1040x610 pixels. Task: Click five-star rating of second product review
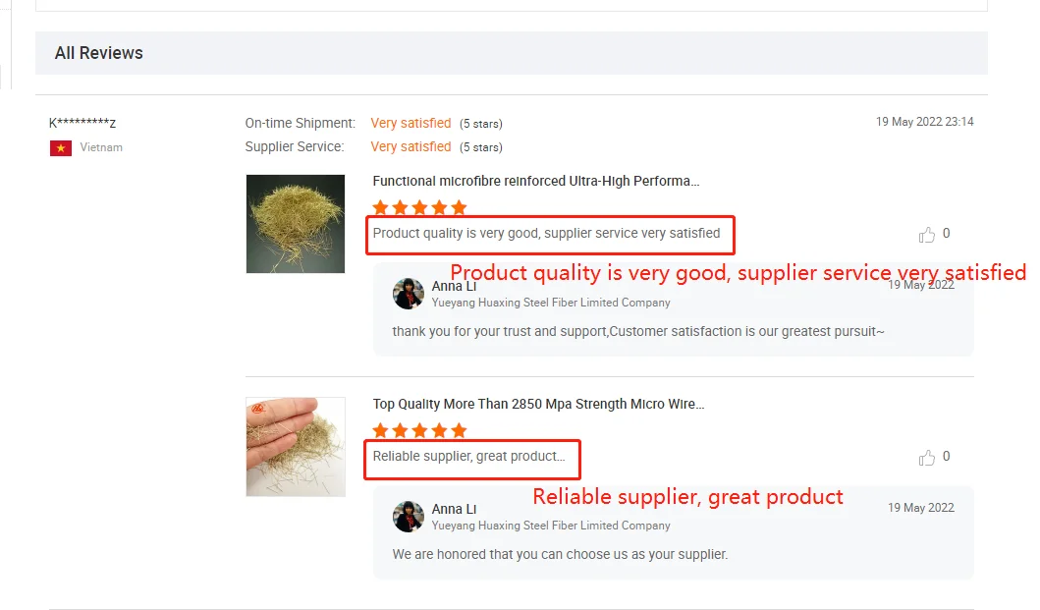(420, 431)
